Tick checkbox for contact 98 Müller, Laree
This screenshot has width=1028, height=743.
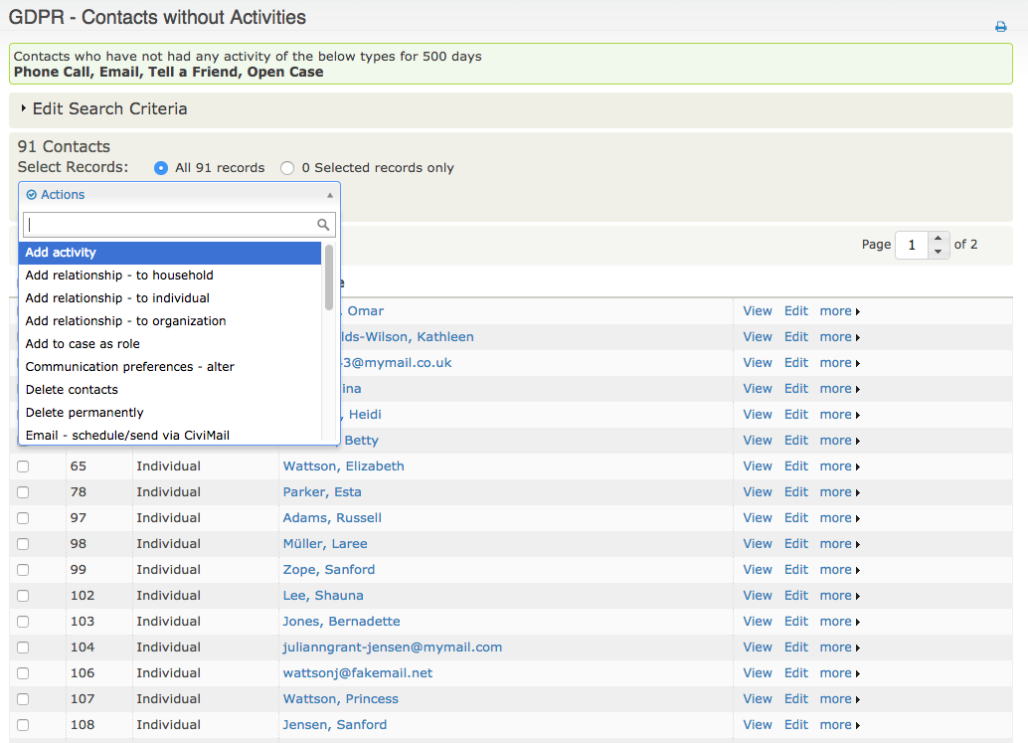[23, 544]
